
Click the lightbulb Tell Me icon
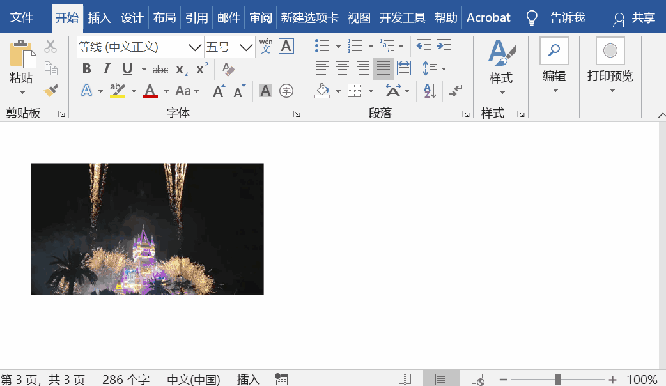(532, 18)
